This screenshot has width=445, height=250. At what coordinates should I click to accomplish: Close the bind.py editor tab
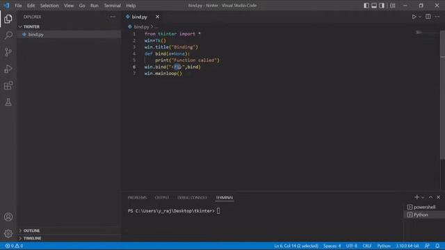(157, 17)
